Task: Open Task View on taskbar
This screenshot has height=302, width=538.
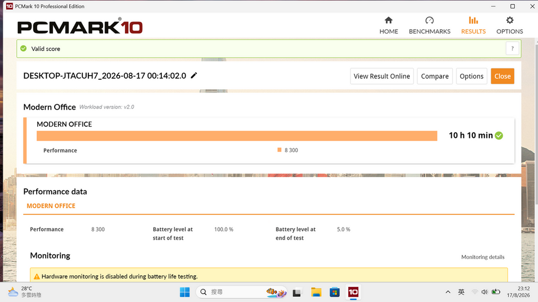Action: pyautogui.click(x=297, y=293)
